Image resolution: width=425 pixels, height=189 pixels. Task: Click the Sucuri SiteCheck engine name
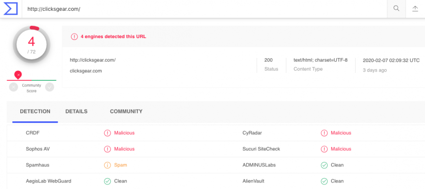click(261, 149)
